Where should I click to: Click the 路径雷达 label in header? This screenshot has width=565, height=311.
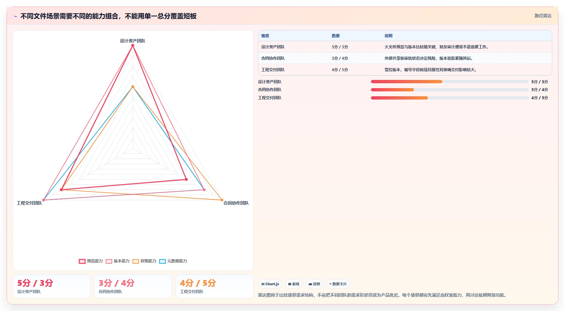point(543,16)
